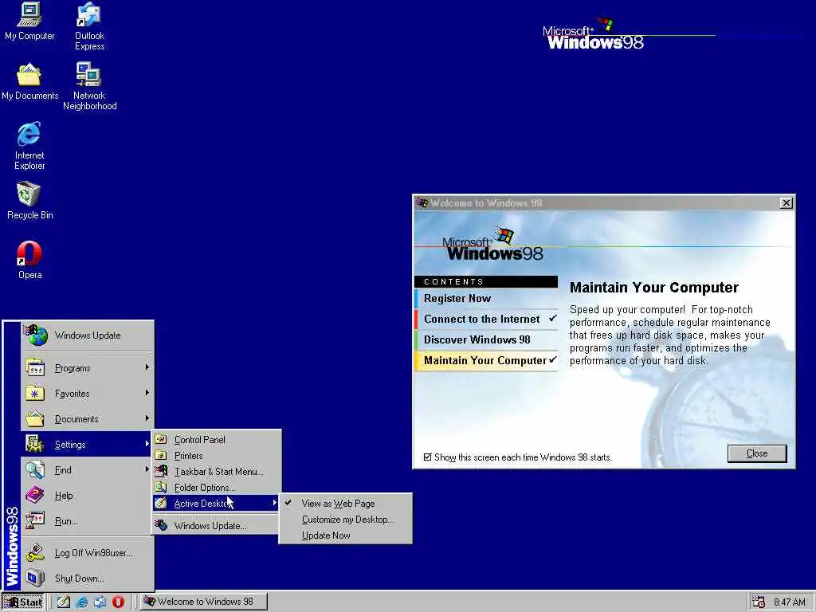Click the Favorites star folder icon
This screenshot has width=816, height=612.
click(35, 394)
